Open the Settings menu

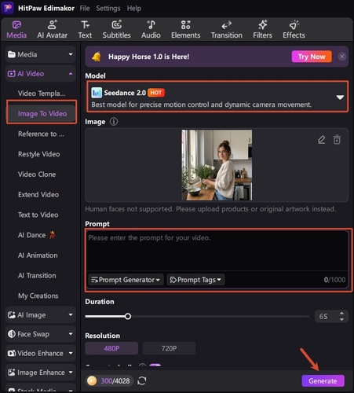click(x=108, y=9)
